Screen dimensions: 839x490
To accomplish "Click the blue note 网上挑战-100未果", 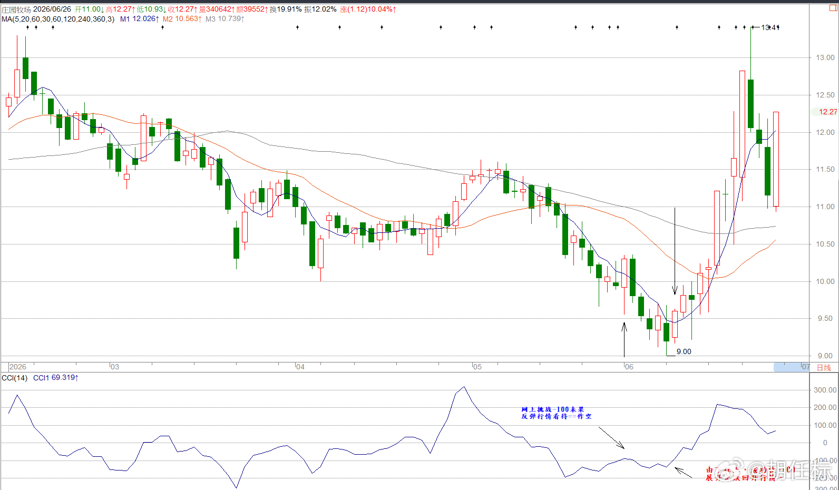I will coord(553,409).
